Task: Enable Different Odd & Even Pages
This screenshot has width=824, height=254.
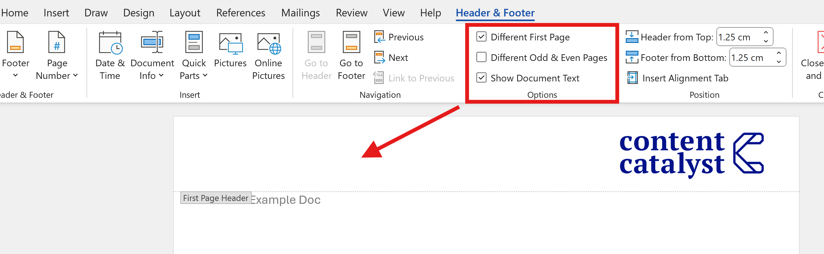Action: tap(481, 57)
